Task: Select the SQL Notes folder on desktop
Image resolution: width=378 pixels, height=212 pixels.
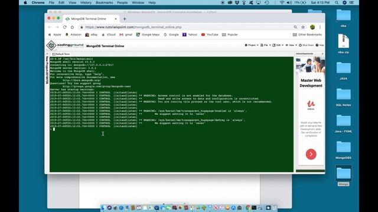Action: [343, 97]
